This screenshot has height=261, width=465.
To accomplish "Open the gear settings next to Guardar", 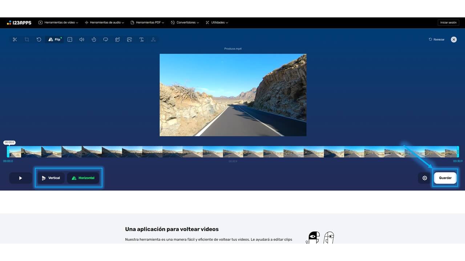I will tap(425, 178).
